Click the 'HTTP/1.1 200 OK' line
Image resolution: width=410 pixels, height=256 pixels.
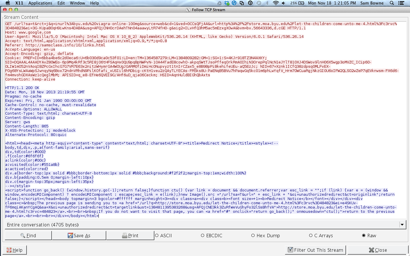pyautogui.click(x=22, y=88)
